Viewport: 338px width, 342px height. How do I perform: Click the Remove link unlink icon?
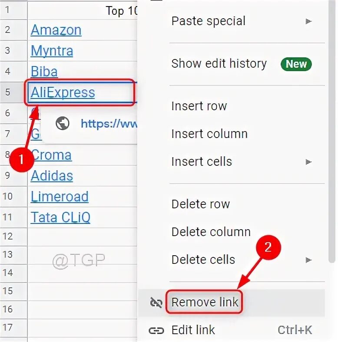pos(156,303)
